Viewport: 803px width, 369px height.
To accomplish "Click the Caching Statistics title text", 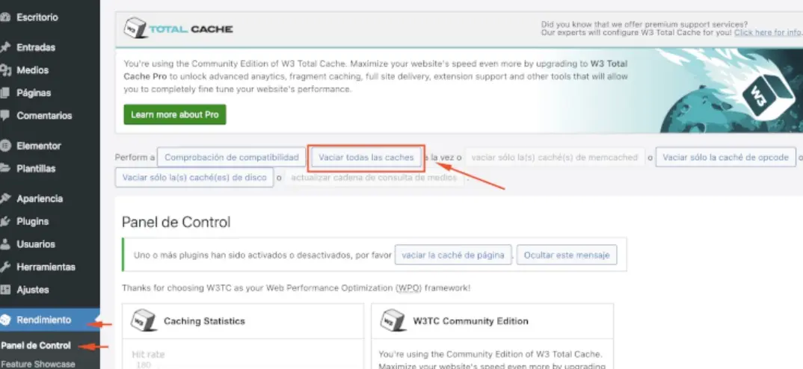I will [204, 321].
